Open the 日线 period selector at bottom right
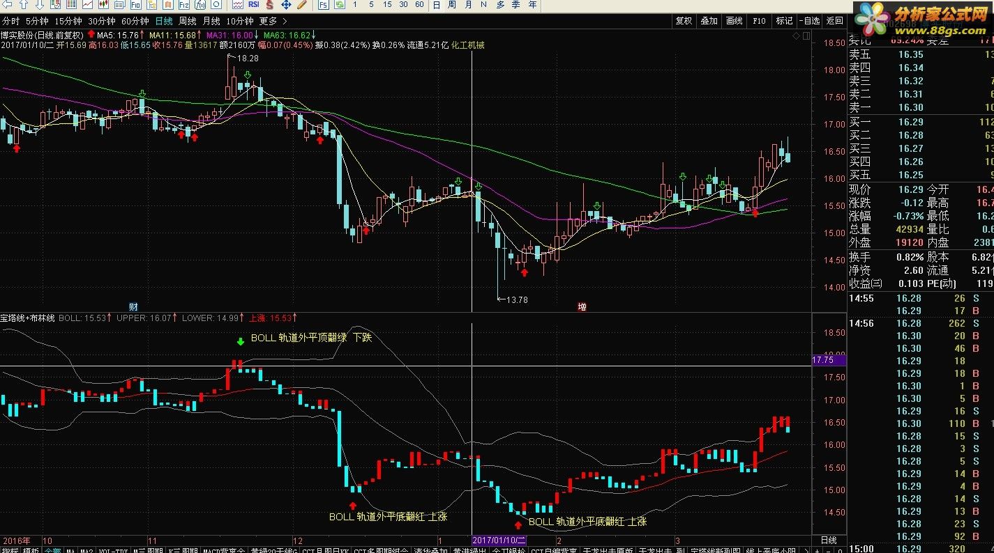 point(829,540)
